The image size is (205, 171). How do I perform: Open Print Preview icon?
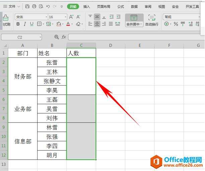click(41, 6)
